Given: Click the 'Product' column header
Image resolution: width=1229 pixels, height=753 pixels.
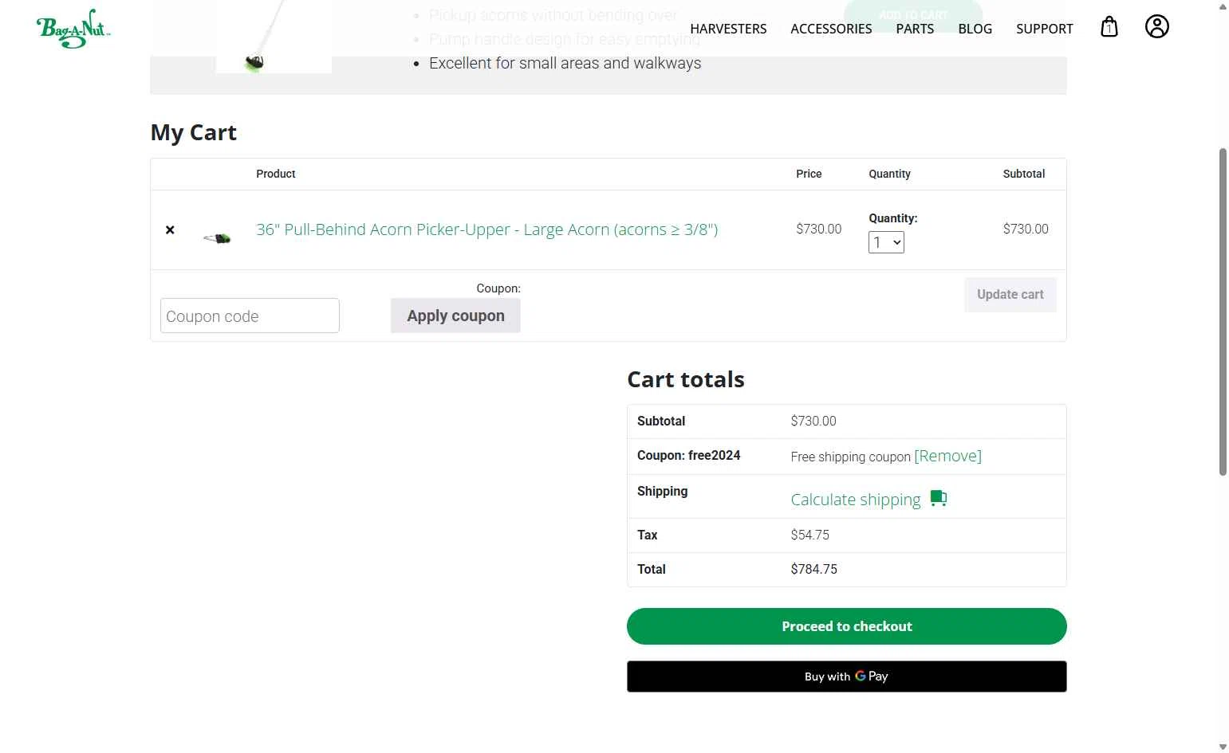Looking at the screenshot, I should click(276, 174).
